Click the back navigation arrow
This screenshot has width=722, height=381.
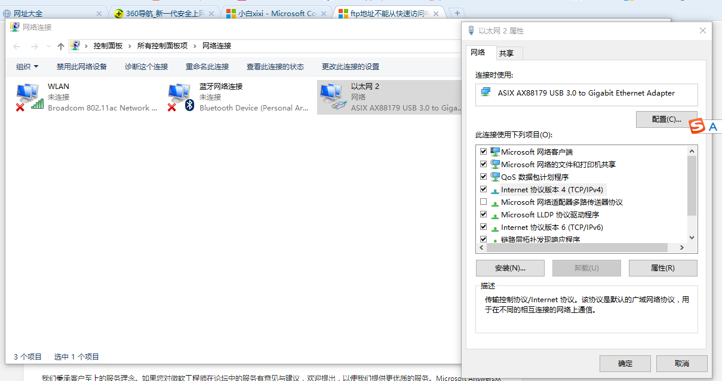point(16,45)
